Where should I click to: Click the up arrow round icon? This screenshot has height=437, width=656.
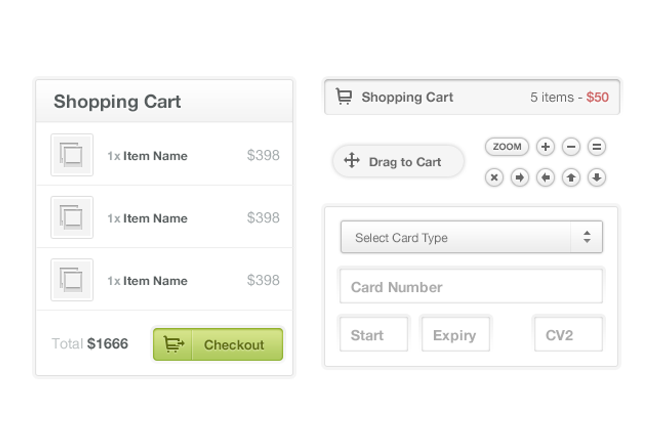[x=571, y=178]
